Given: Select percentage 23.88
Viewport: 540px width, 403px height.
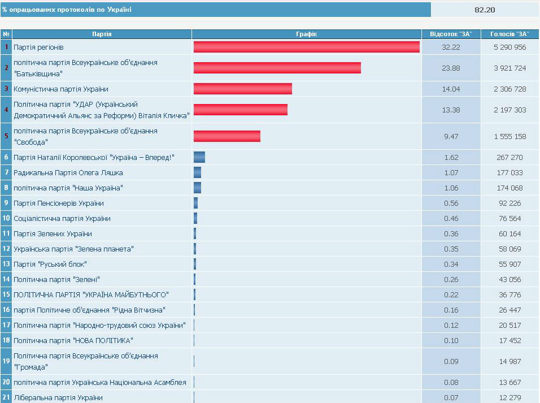Looking at the screenshot, I should (451, 68).
